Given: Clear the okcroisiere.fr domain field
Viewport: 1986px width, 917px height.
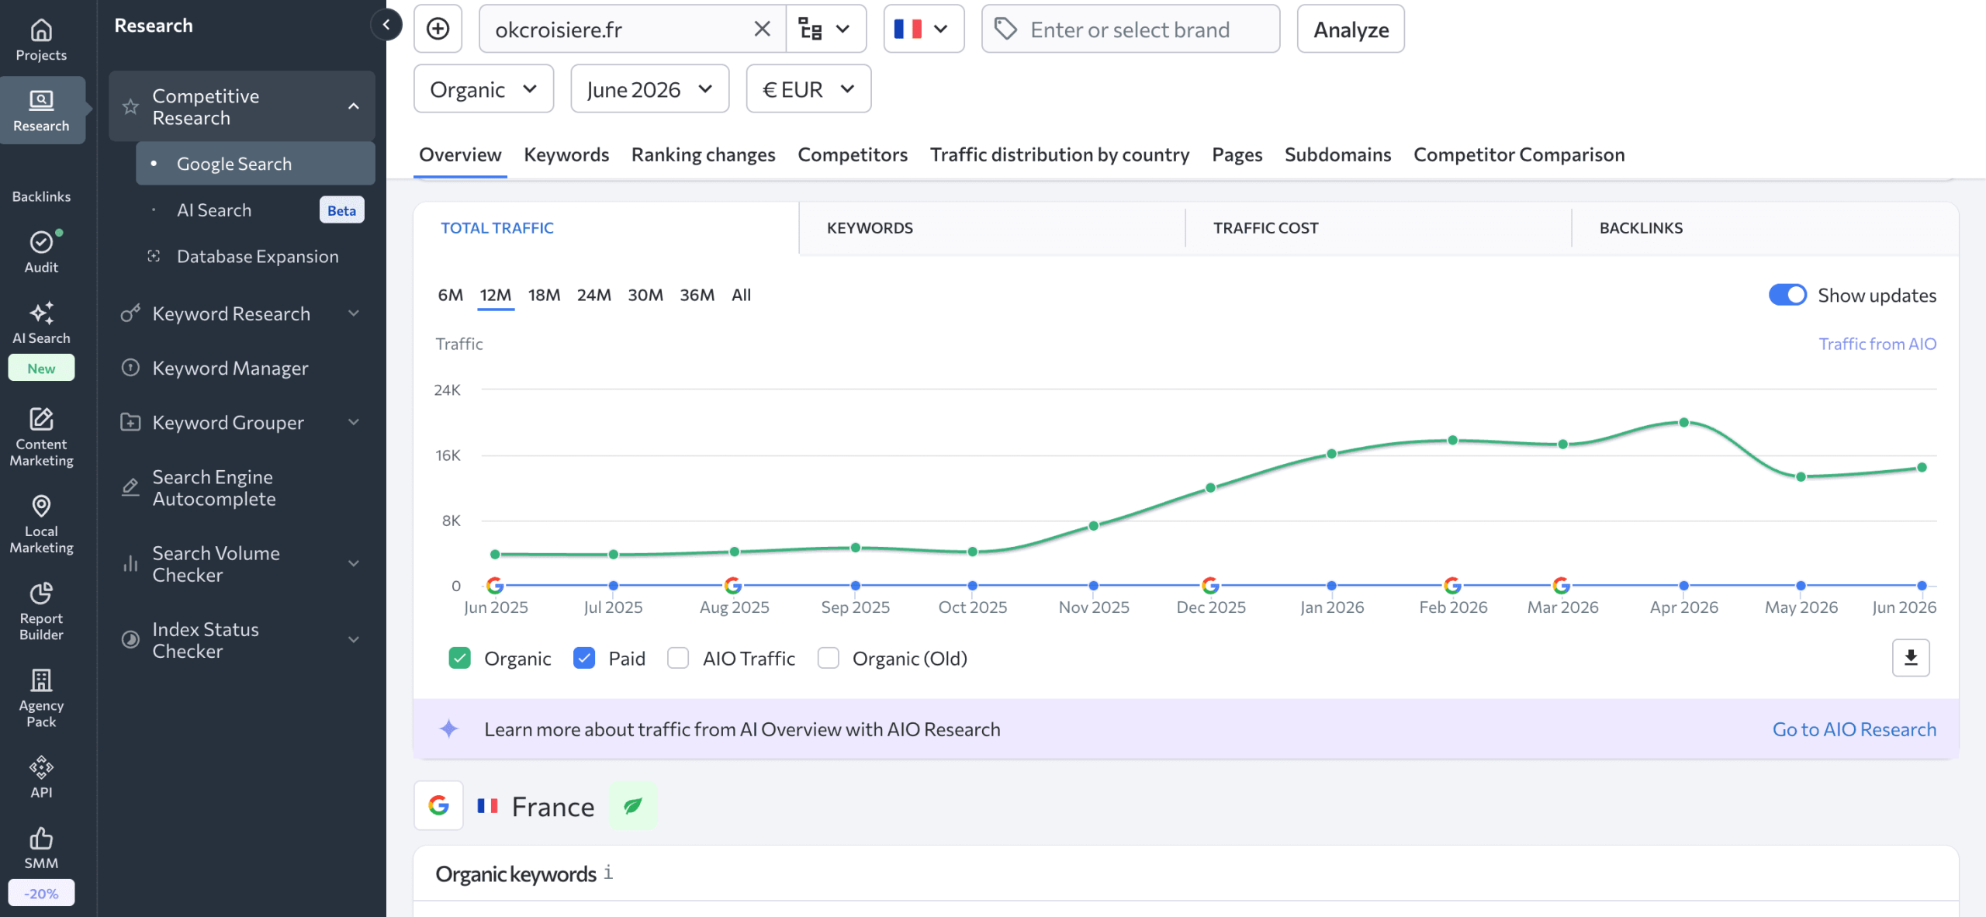Looking at the screenshot, I should click(762, 29).
